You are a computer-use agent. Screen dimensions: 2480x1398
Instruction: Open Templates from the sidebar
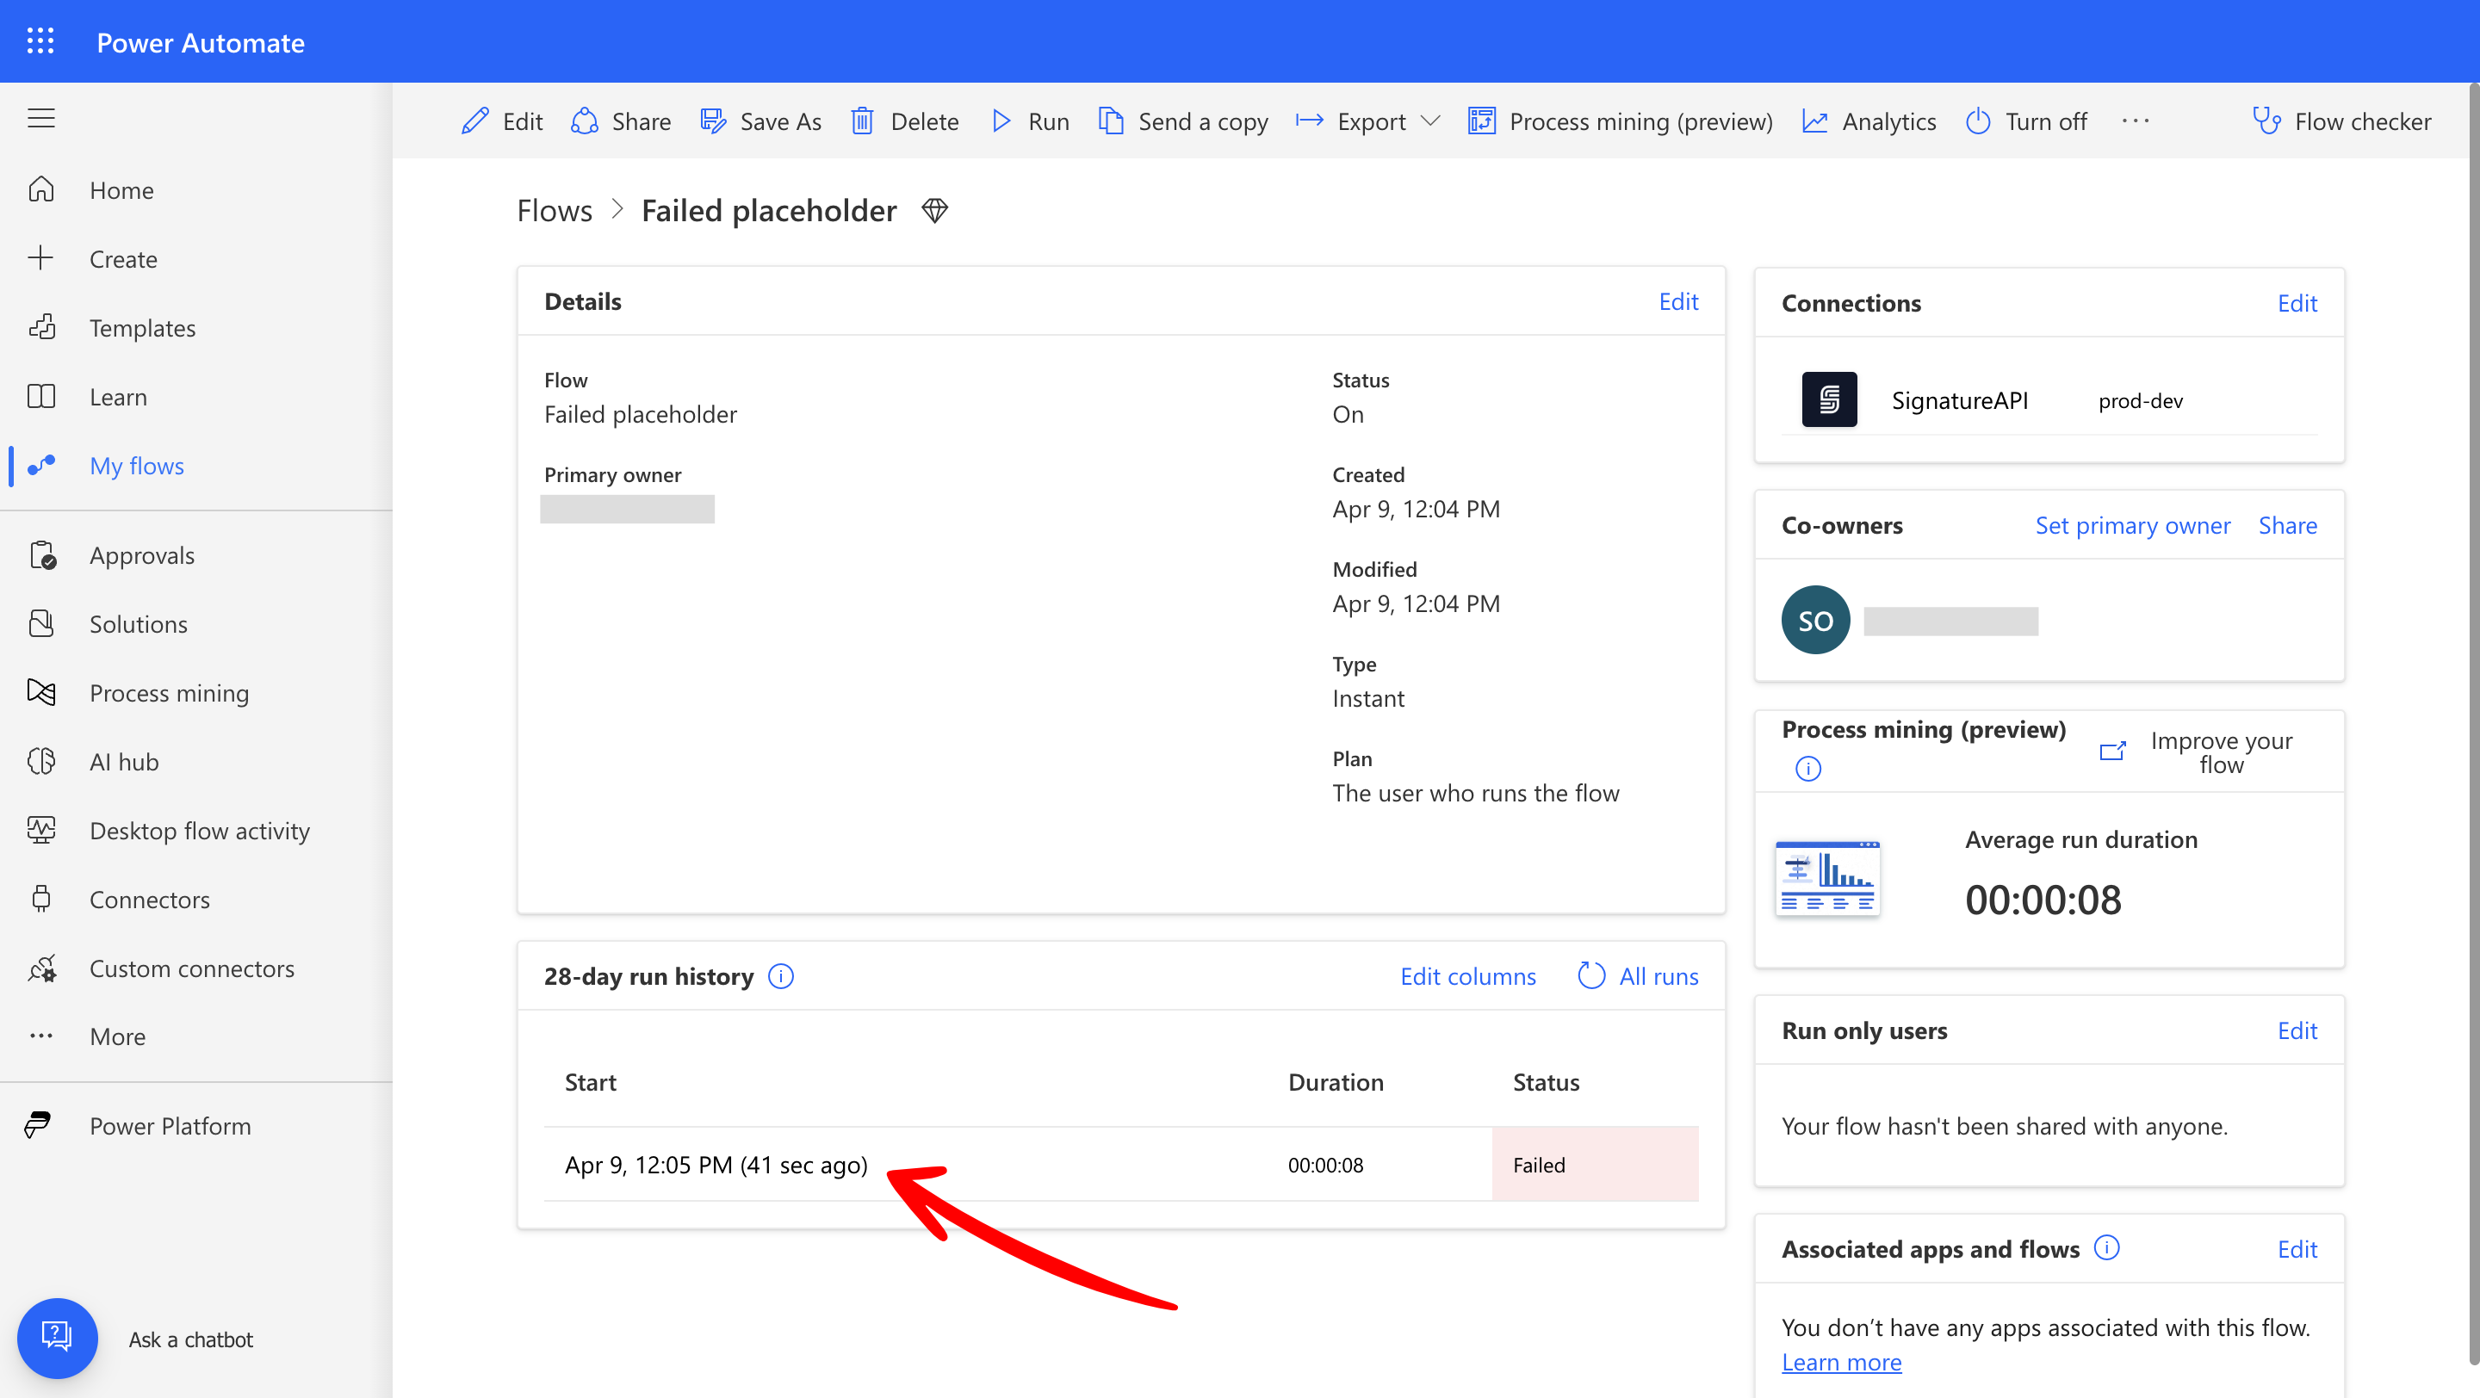(x=141, y=327)
